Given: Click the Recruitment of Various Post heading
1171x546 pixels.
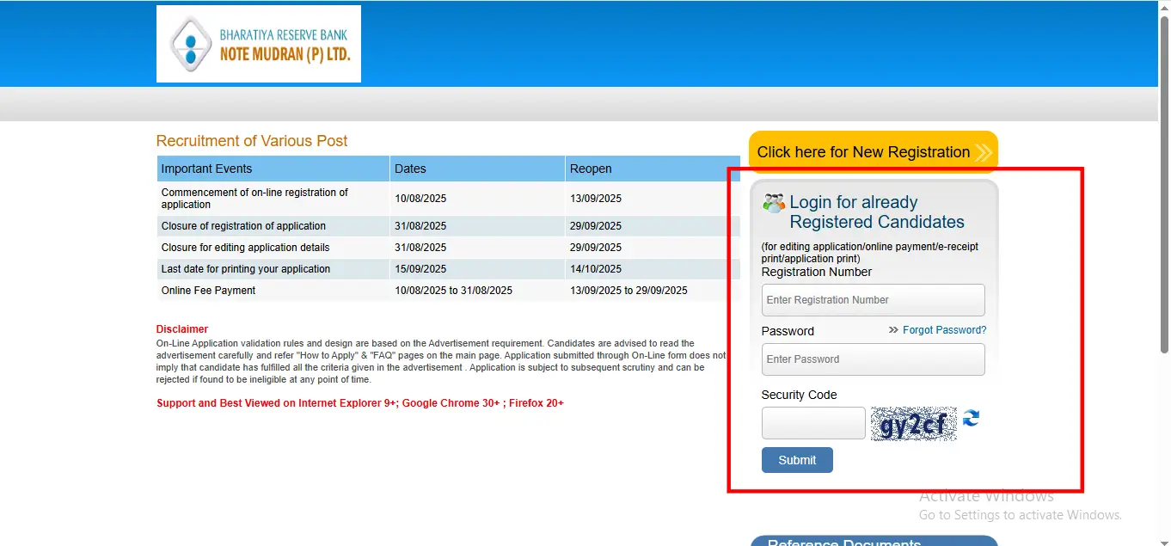Looking at the screenshot, I should (252, 141).
